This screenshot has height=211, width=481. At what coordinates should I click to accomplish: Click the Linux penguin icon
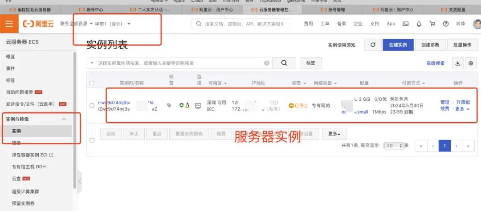coord(187,106)
